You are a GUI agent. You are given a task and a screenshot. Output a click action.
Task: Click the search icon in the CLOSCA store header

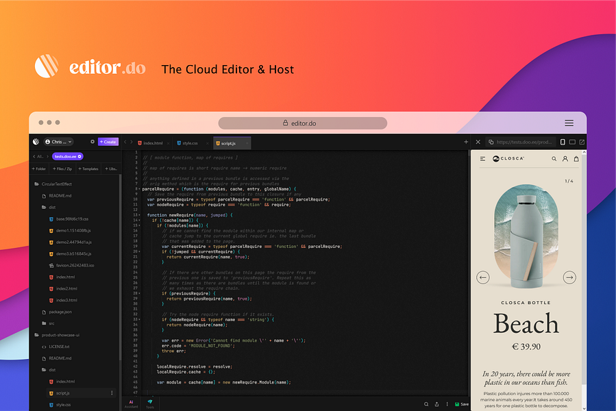pyautogui.click(x=554, y=158)
